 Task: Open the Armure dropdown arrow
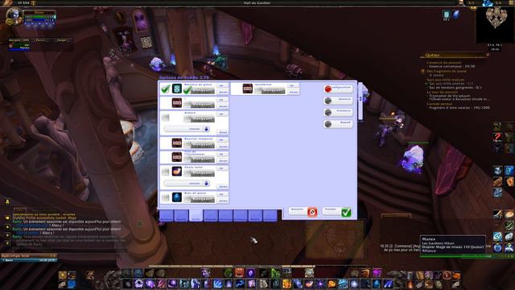coord(206,129)
